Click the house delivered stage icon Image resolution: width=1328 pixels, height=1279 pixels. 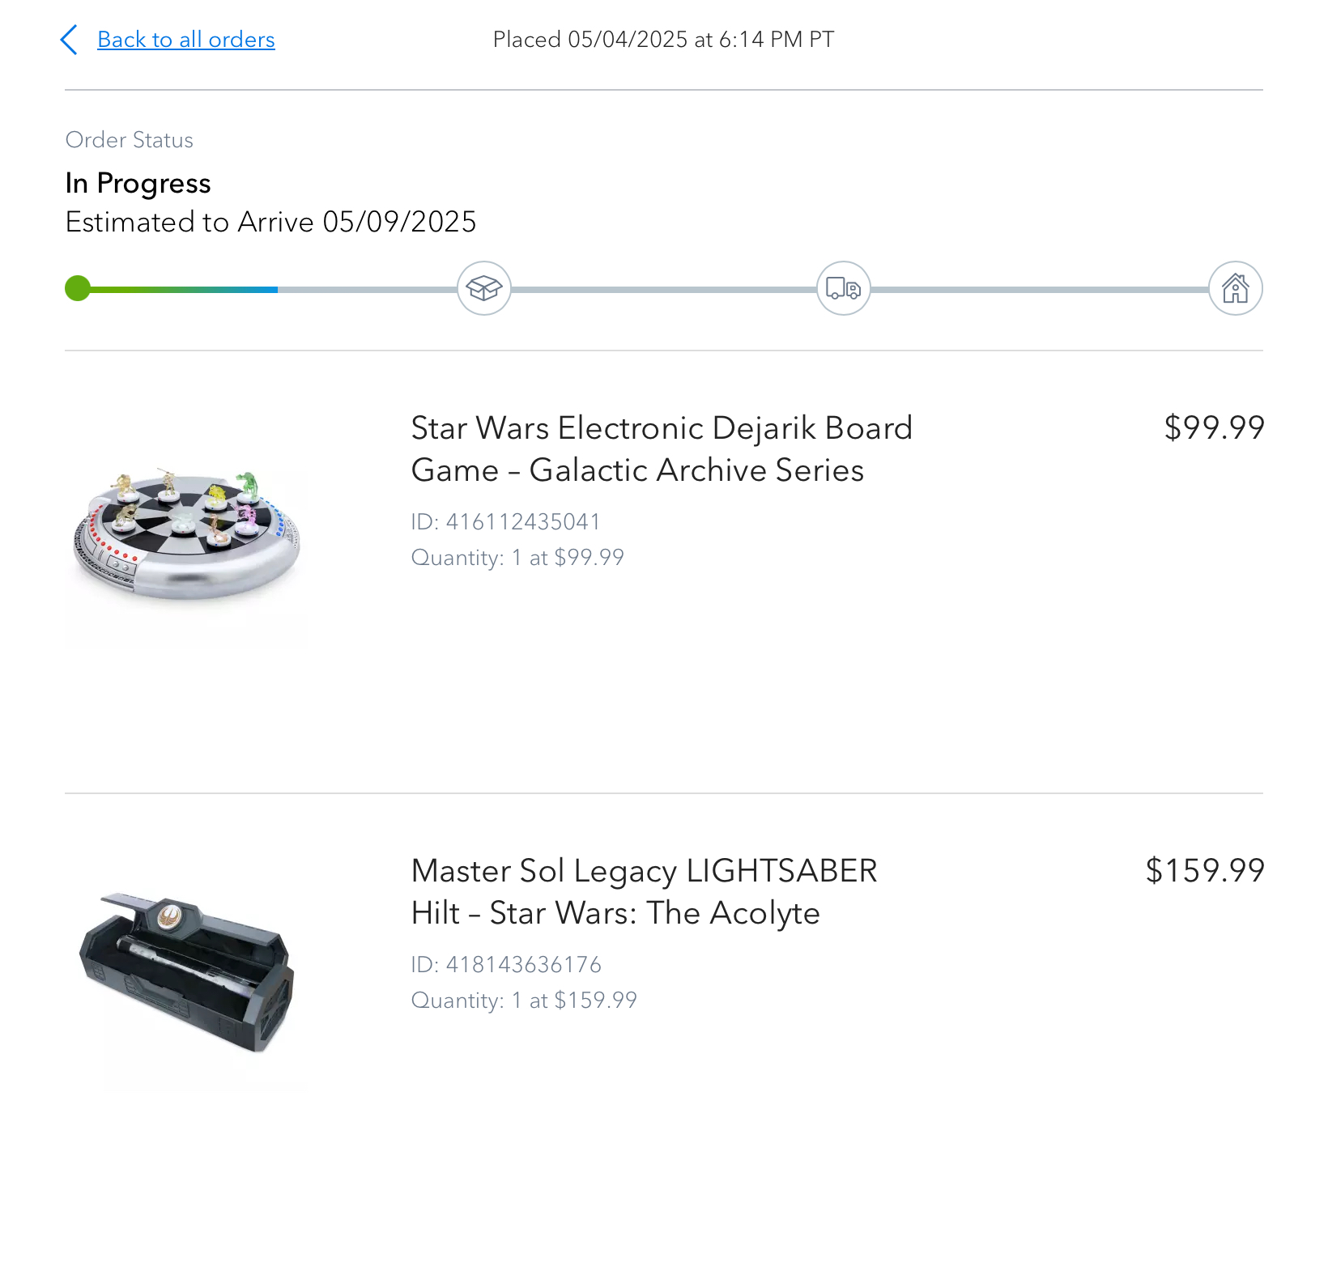1236,288
